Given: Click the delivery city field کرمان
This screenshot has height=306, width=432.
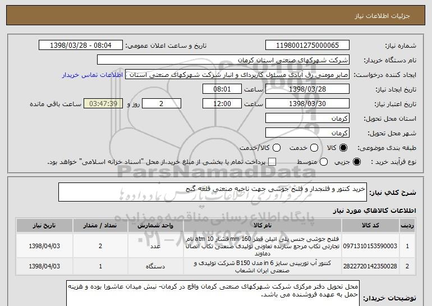Looking at the screenshot, I should coord(307,133).
